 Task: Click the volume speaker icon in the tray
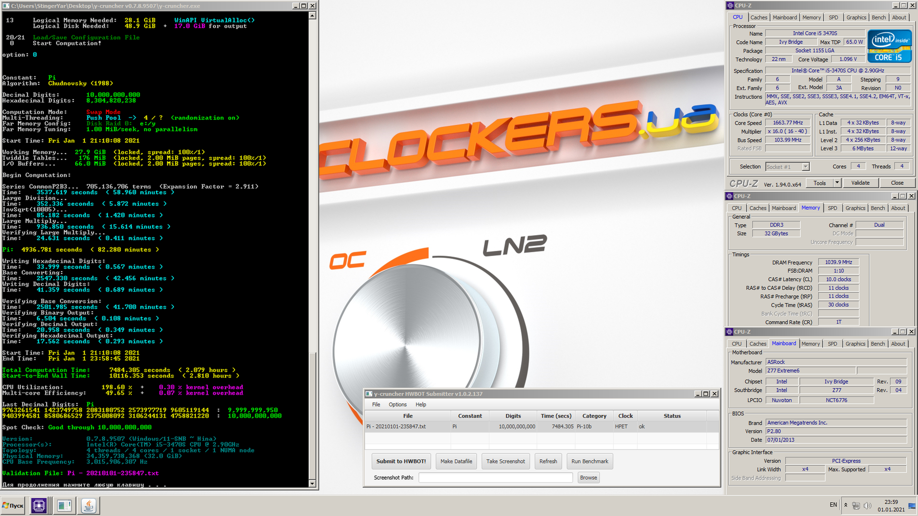point(867,505)
